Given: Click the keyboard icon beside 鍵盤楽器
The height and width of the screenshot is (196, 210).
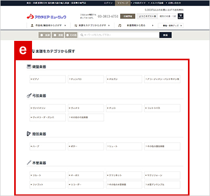Looking at the screenshot, I should 29,67.
